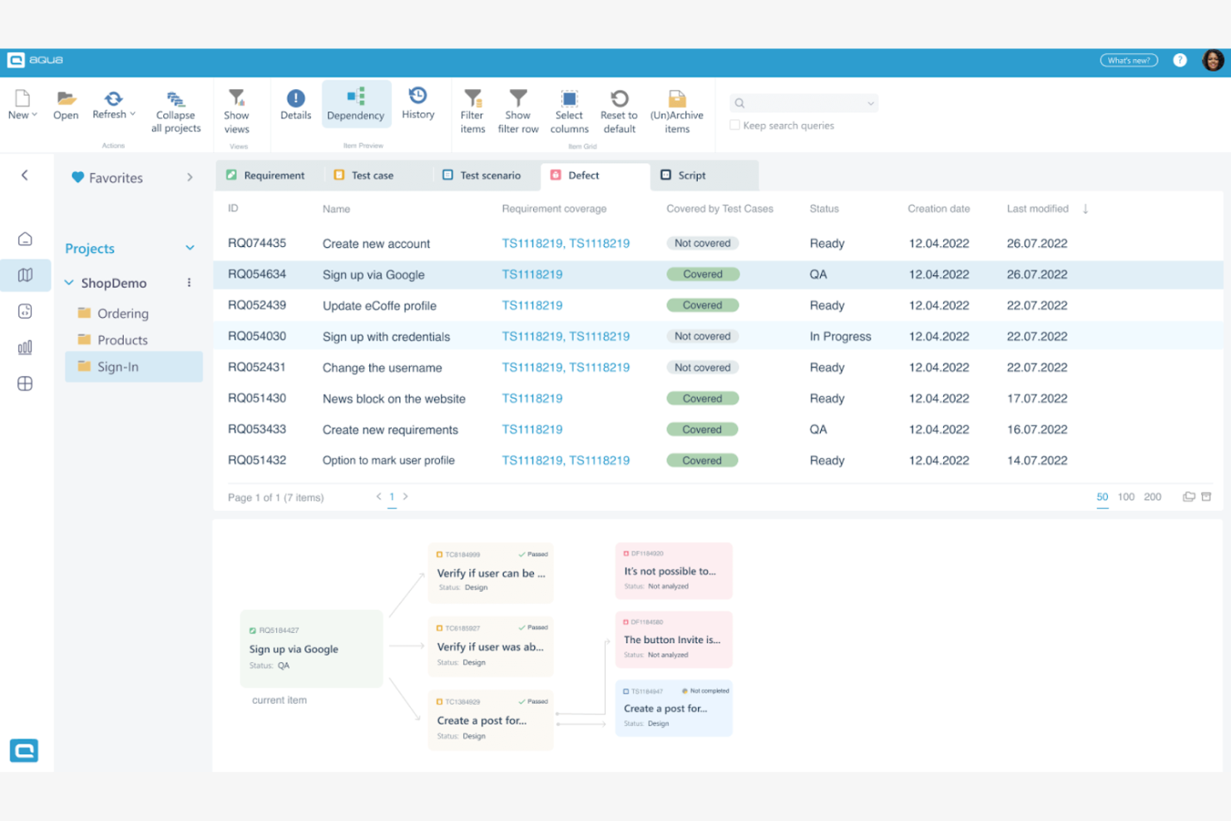This screenshot has width=1231, height=821.
Task: Collapse the ShopDemo project tree
Action: pos(69,283)
